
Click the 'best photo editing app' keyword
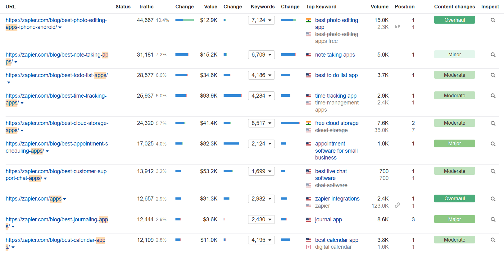pyautogui.click(x=336, y=24)
